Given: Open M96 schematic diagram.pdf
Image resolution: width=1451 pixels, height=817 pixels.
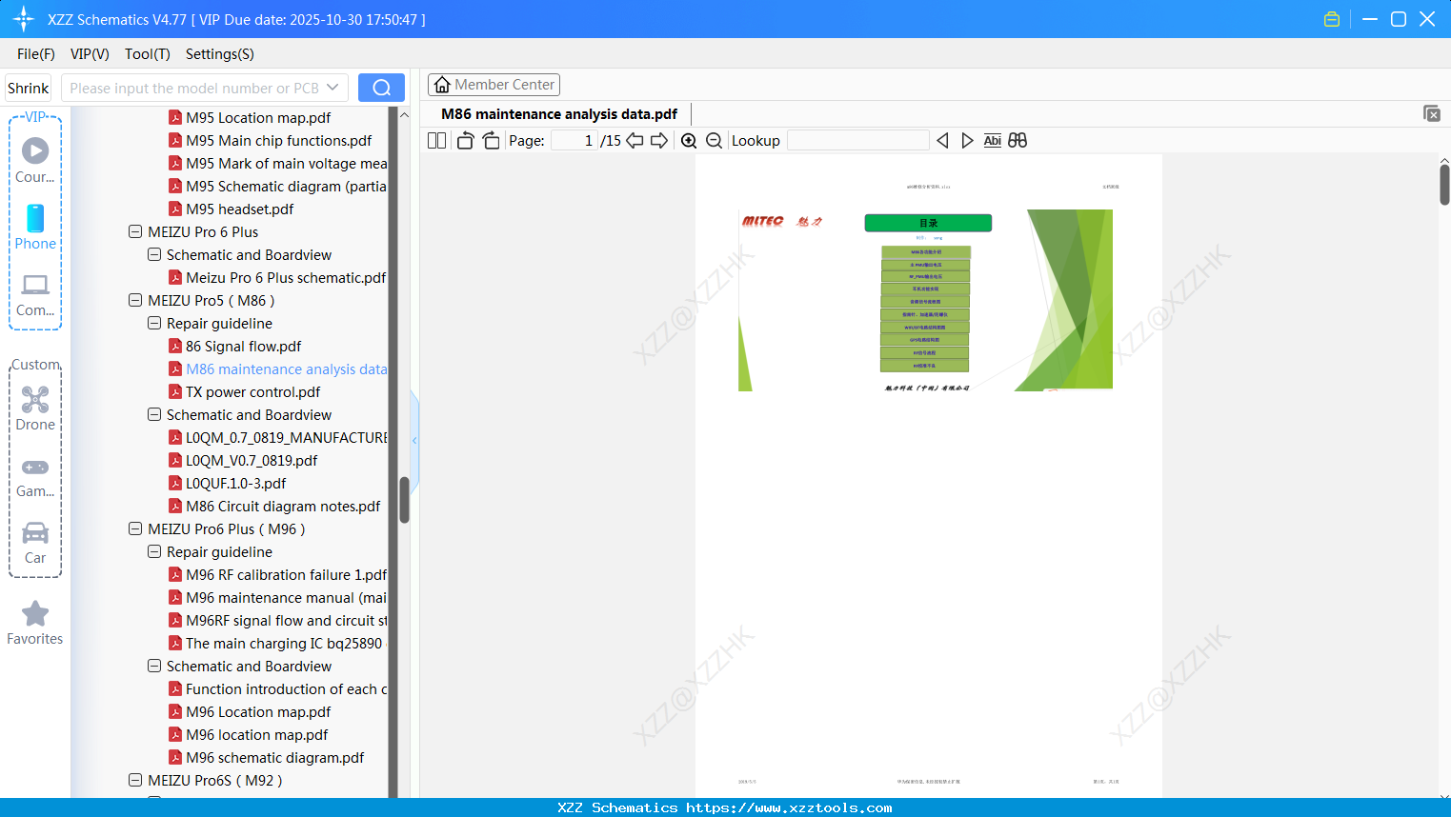Looking at the screenshot, I should point(274,757).
